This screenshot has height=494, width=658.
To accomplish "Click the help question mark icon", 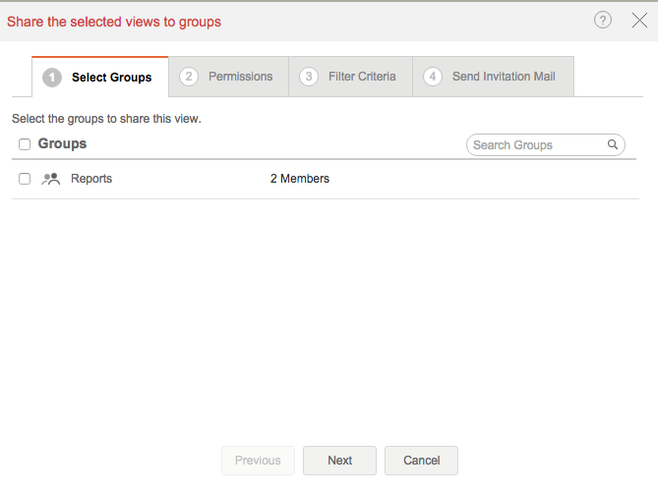I will click(603, 21).
